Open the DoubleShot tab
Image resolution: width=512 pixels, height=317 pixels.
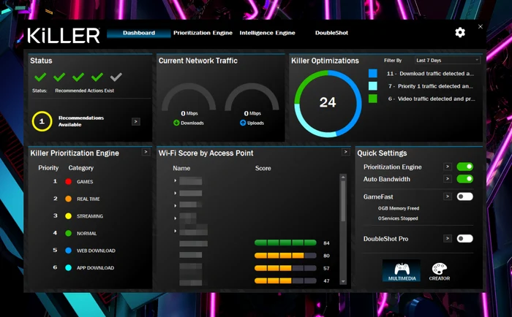click(x=331, y=33)
